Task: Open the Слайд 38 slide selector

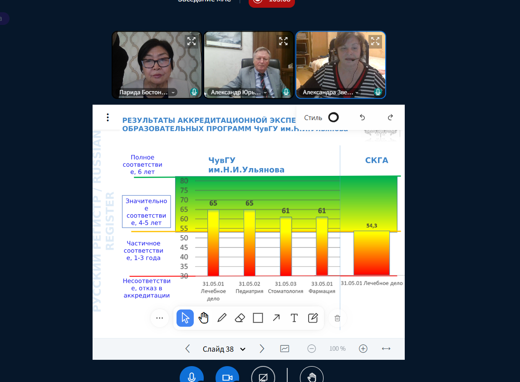Action: [224, 349]
